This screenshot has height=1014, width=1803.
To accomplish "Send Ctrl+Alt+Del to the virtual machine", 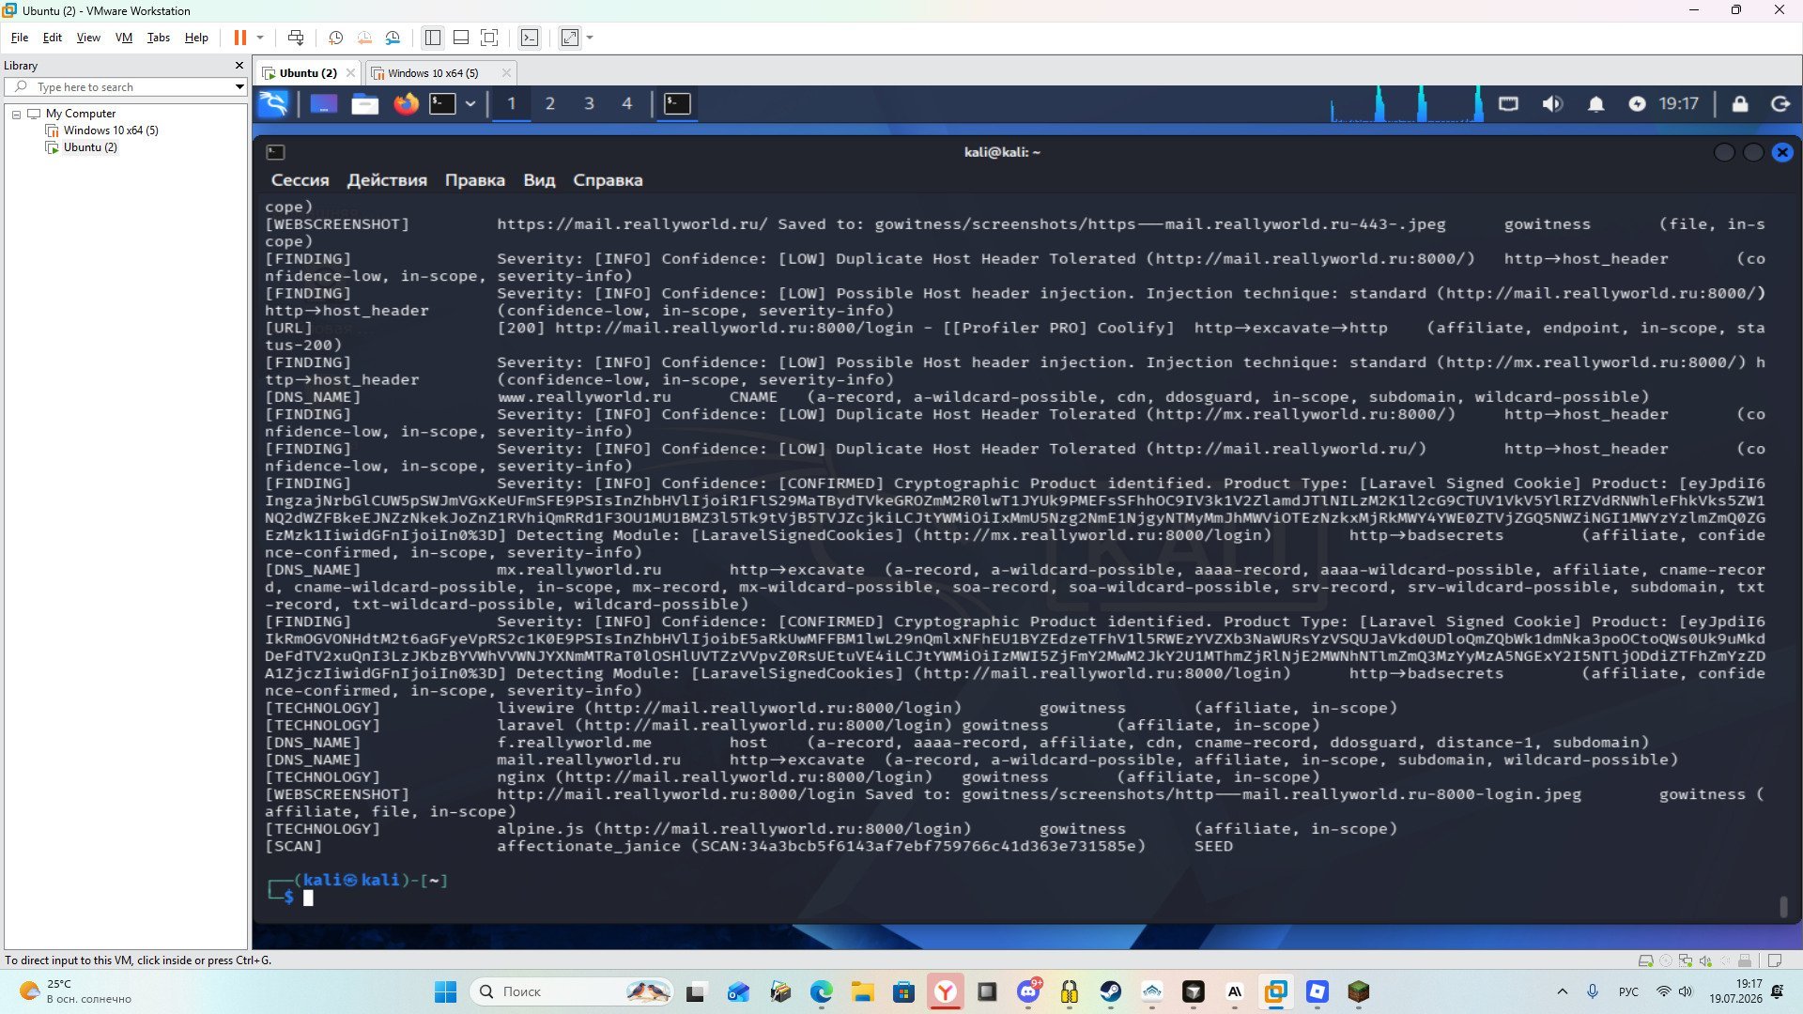I will [296, 38].
